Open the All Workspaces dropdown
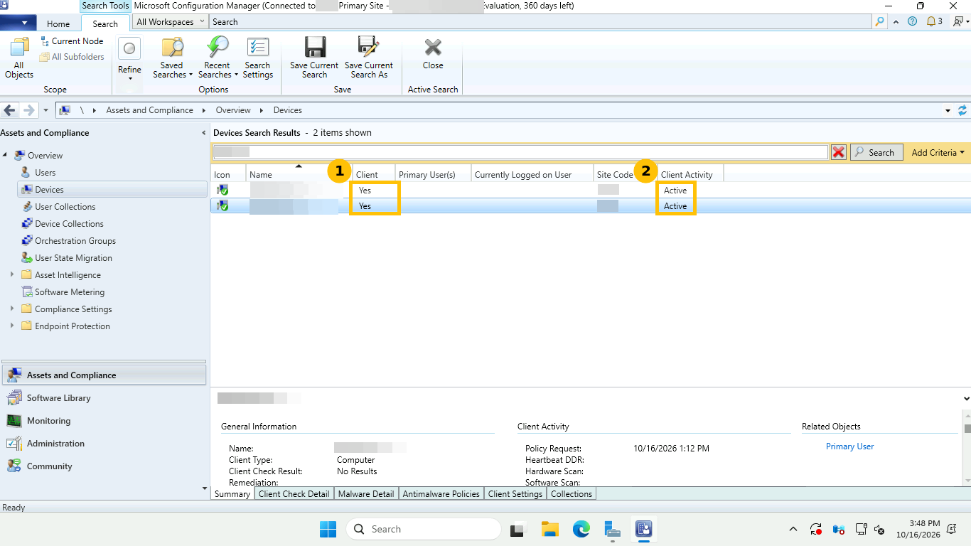The height and width of the screenshot is (546, 971). (170, 22)
